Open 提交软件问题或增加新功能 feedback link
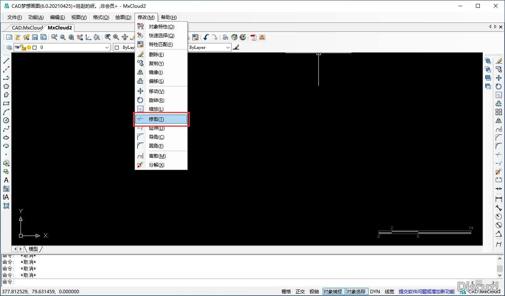 click(x=427, y=292)
